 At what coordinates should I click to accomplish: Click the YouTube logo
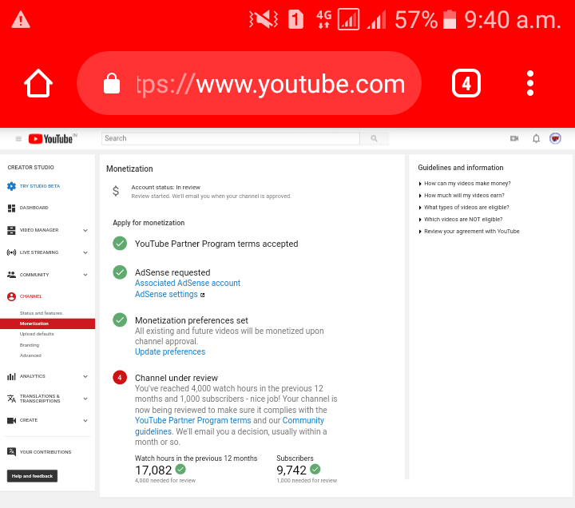(x=51, y=139)
